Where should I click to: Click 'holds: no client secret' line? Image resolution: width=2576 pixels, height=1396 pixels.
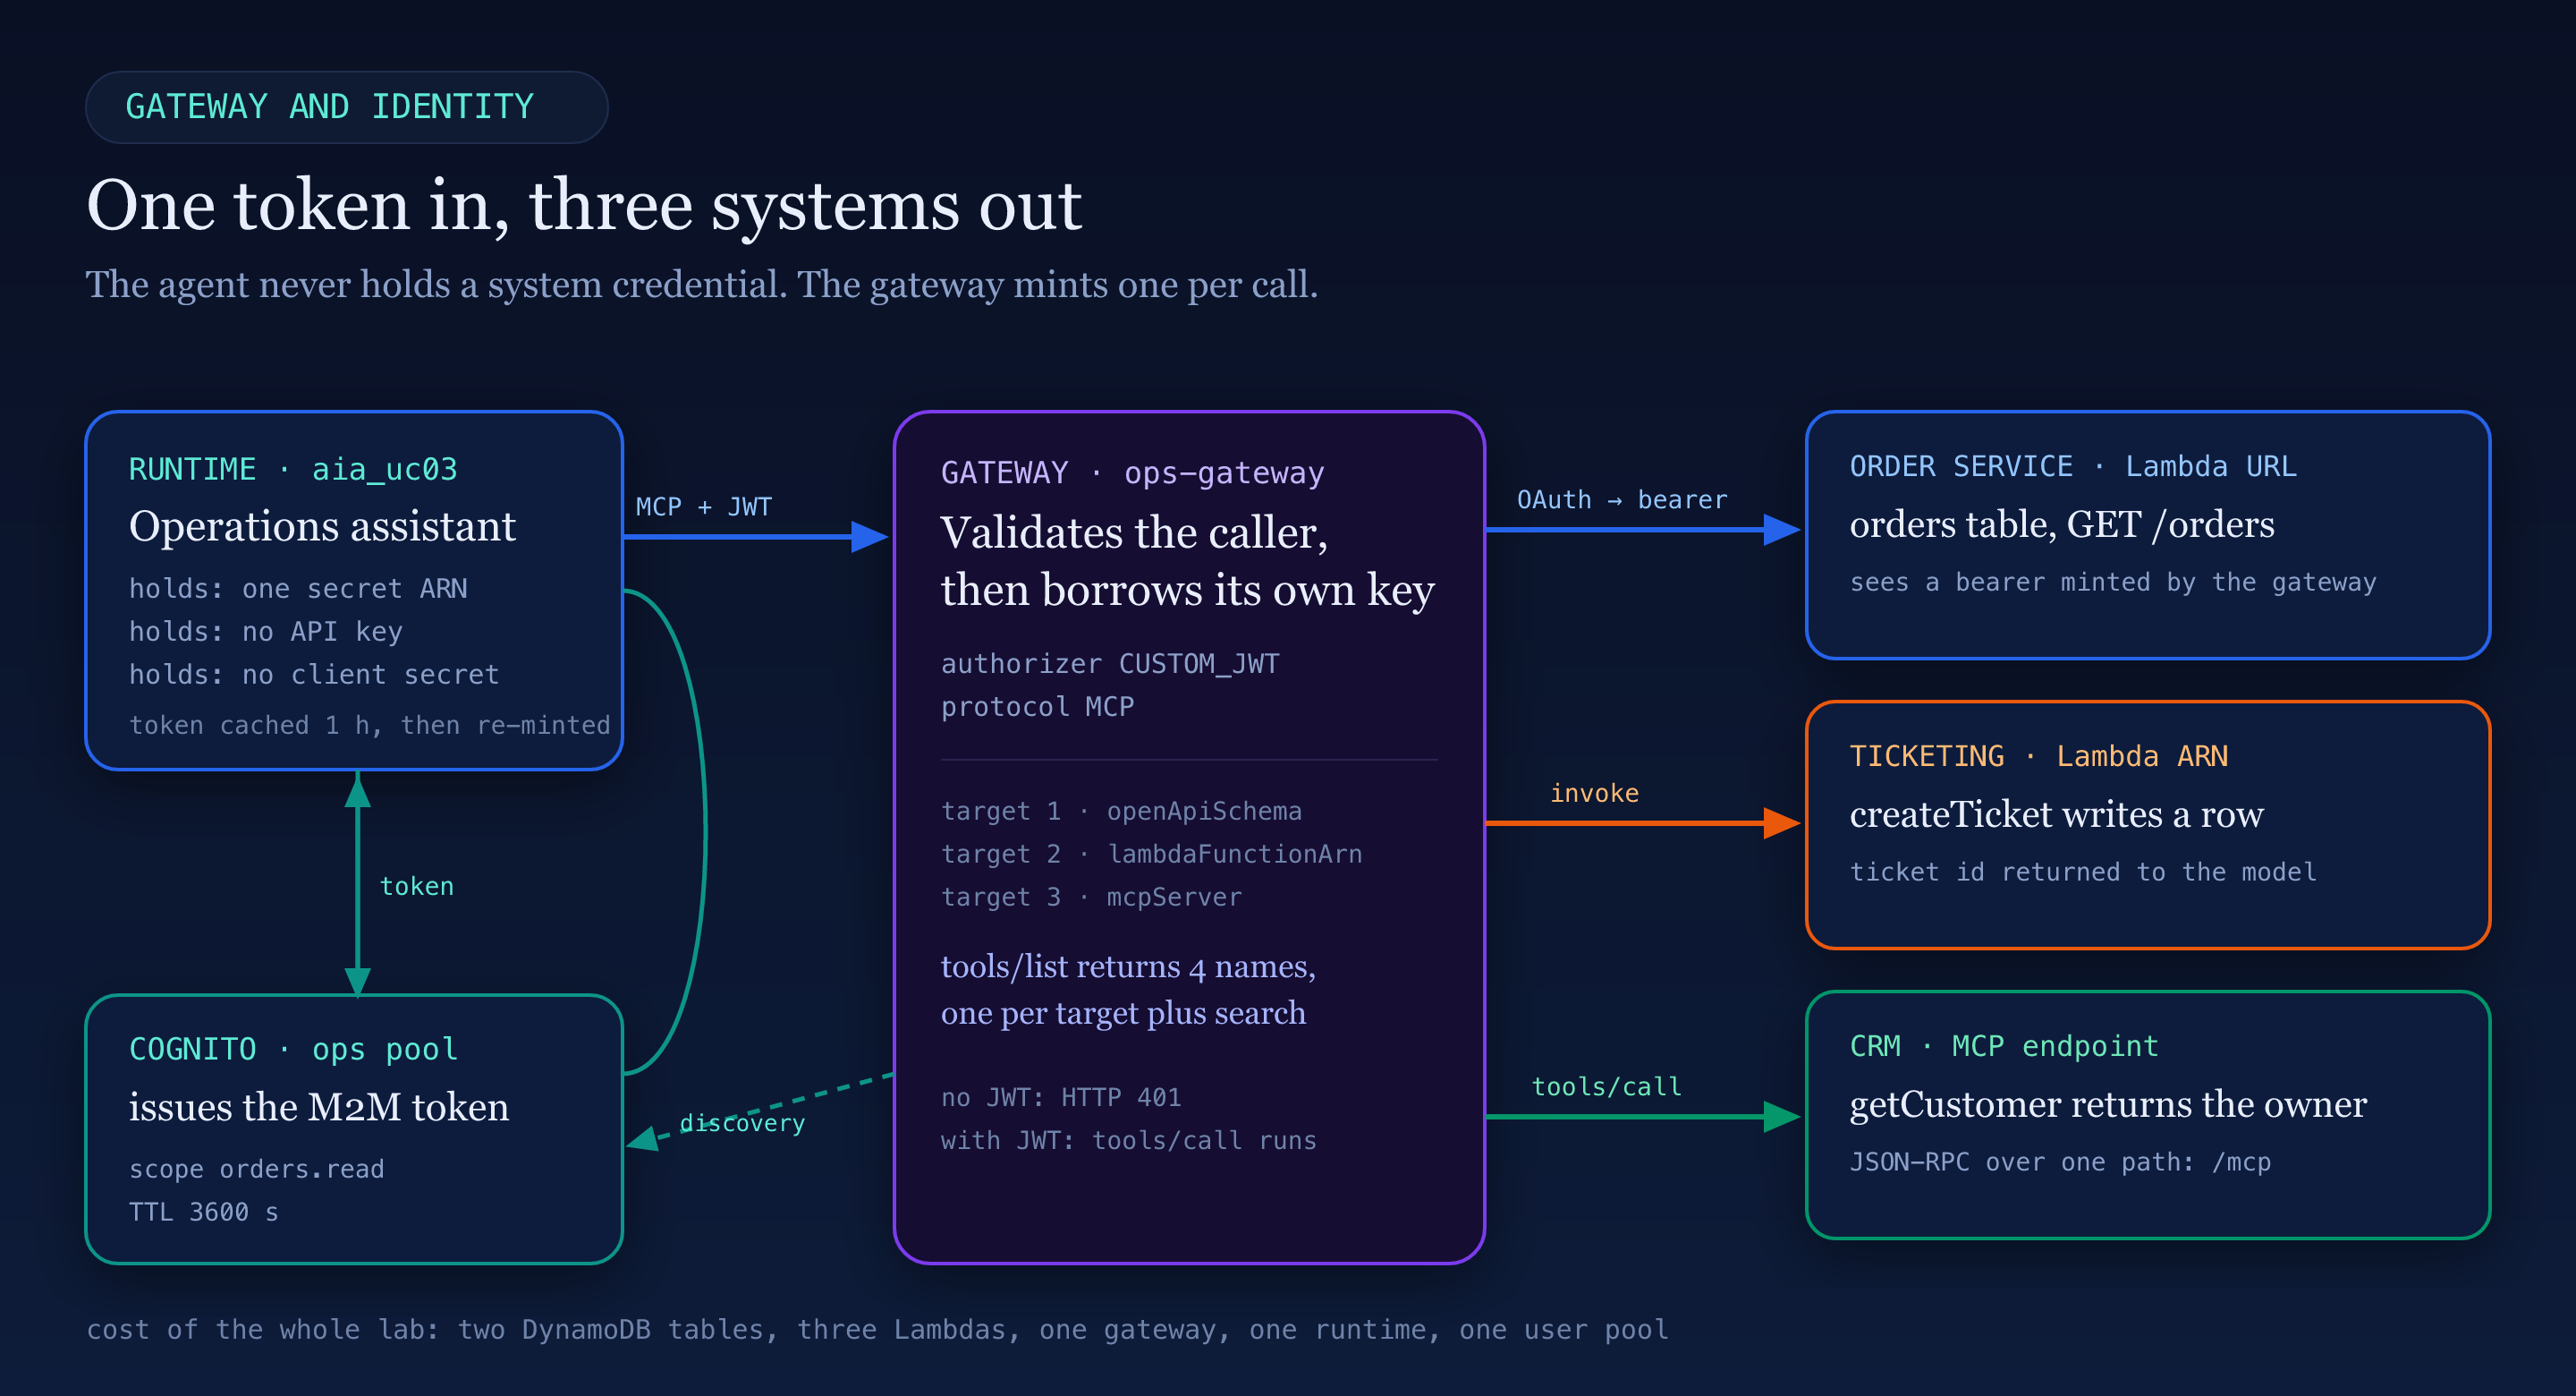(314, 675)
